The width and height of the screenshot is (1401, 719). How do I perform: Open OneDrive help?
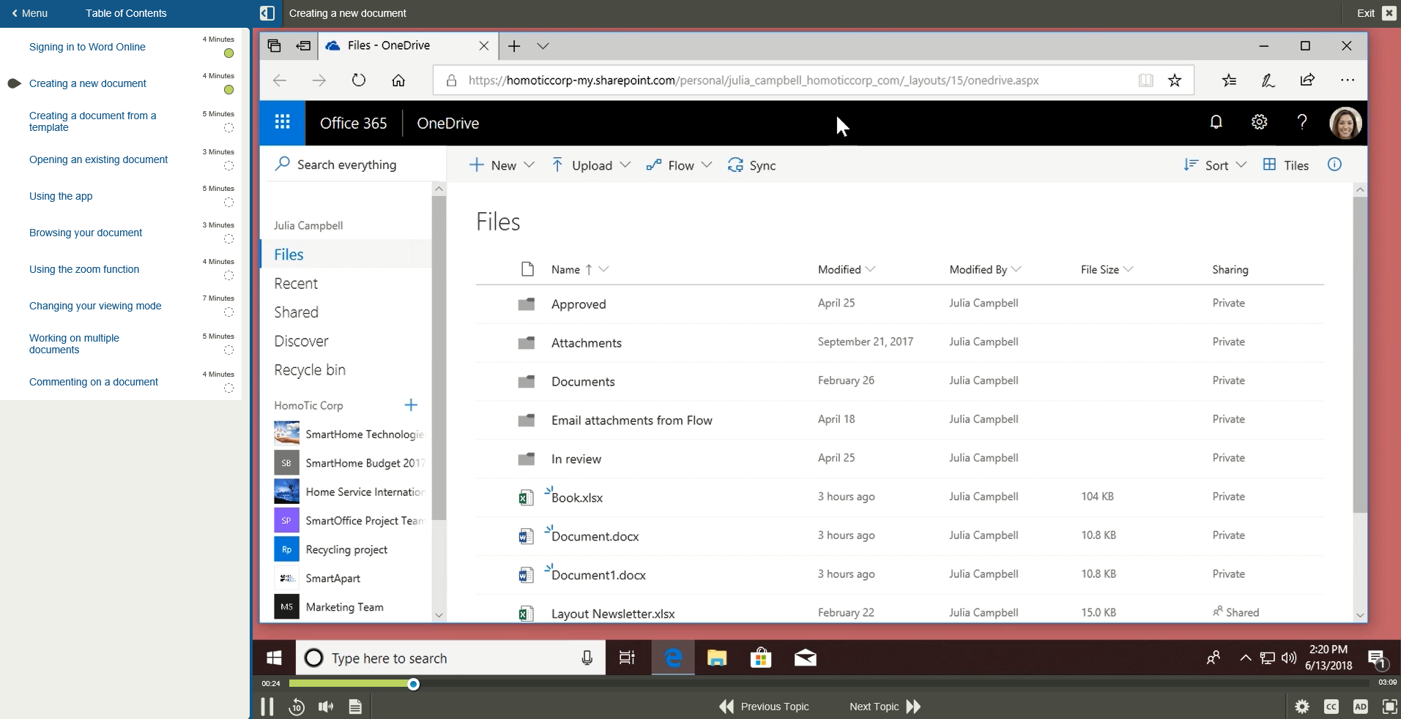pos(1301,123)
